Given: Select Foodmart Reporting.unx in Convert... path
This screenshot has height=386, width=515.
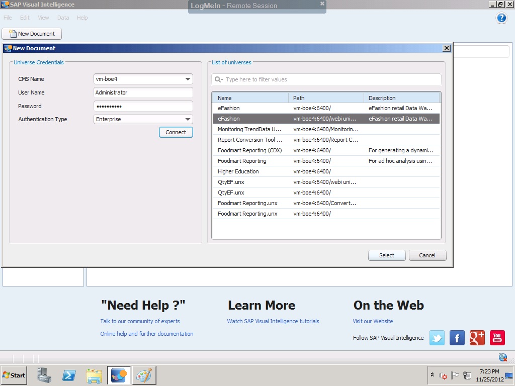Looking at the screenshot, I should [x=326, y=203].
